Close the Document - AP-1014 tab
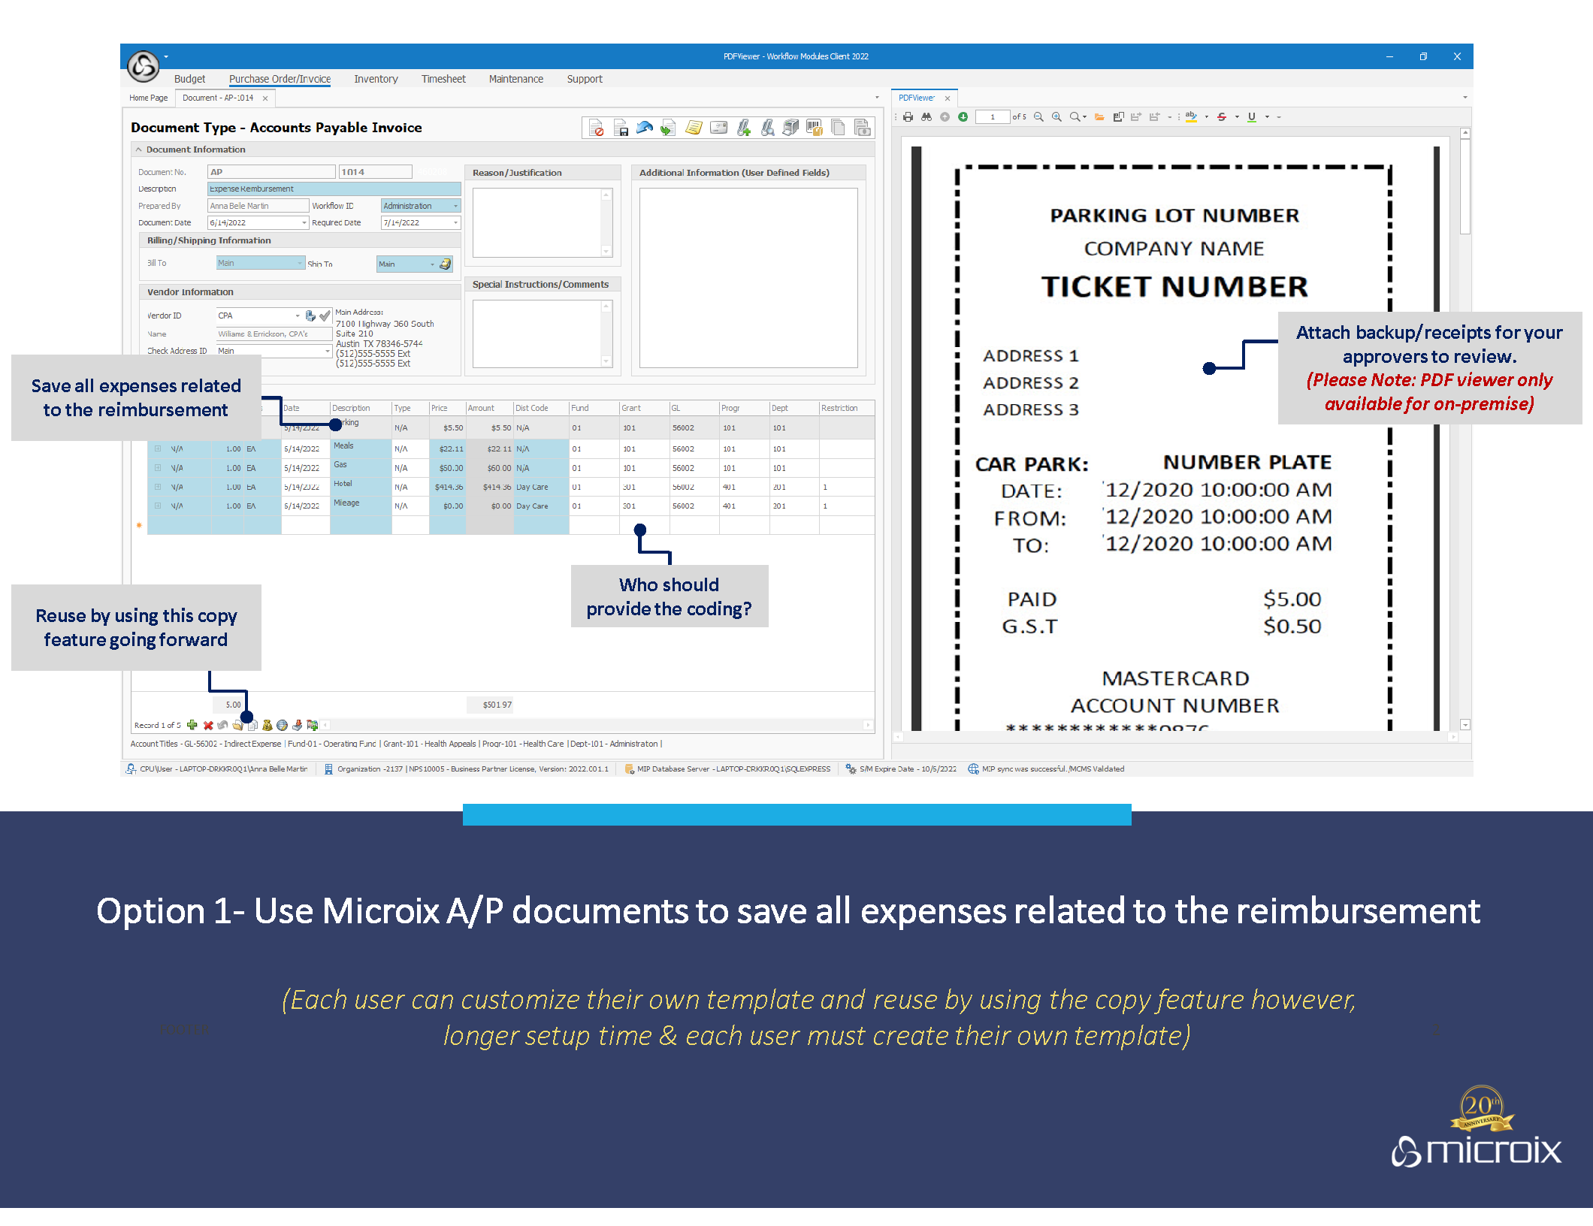This screenshot has width=1593, height=1226. click(x=265, y=98)
